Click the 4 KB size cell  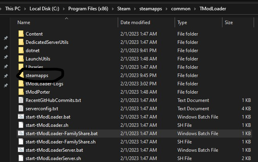(246, 109)
